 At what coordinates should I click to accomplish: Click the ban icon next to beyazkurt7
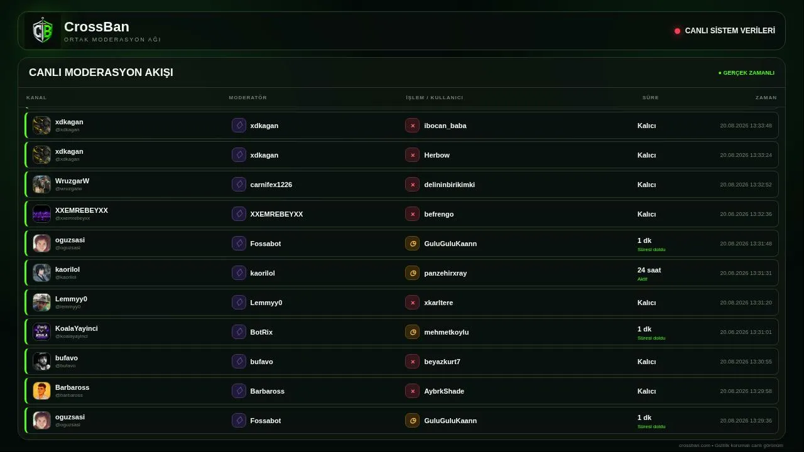tap(412, 362)
